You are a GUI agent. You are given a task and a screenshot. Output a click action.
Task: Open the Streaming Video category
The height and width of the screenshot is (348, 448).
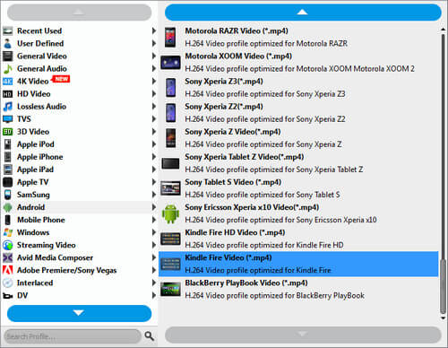[x=79, y=245]
